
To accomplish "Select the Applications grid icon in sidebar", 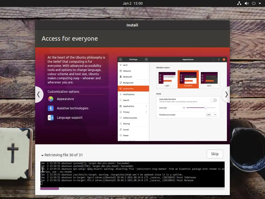I will (x=121, y=106).
